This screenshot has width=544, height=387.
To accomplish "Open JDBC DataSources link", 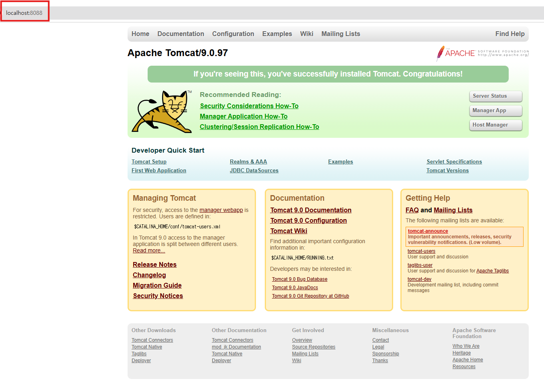I will coord(254,171).
